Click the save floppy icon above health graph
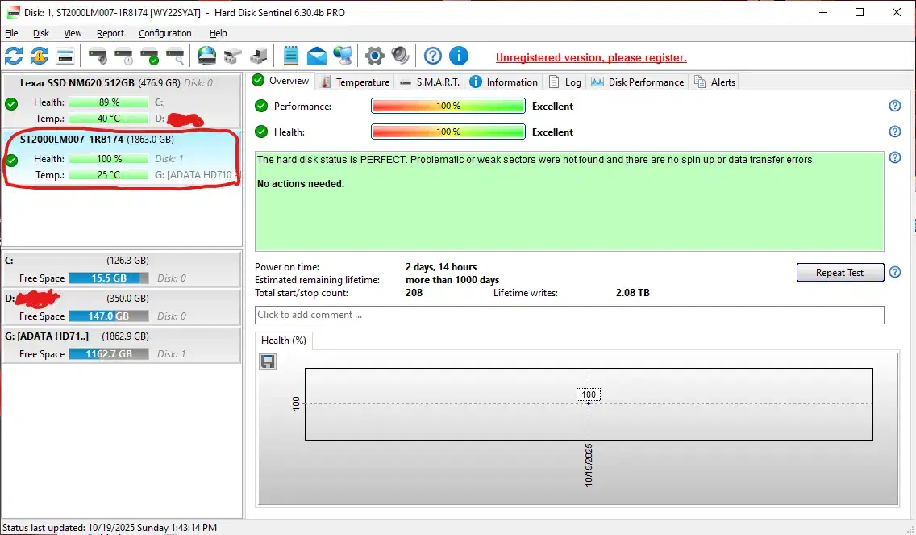 pyautogui.click(x=268, y=362)
